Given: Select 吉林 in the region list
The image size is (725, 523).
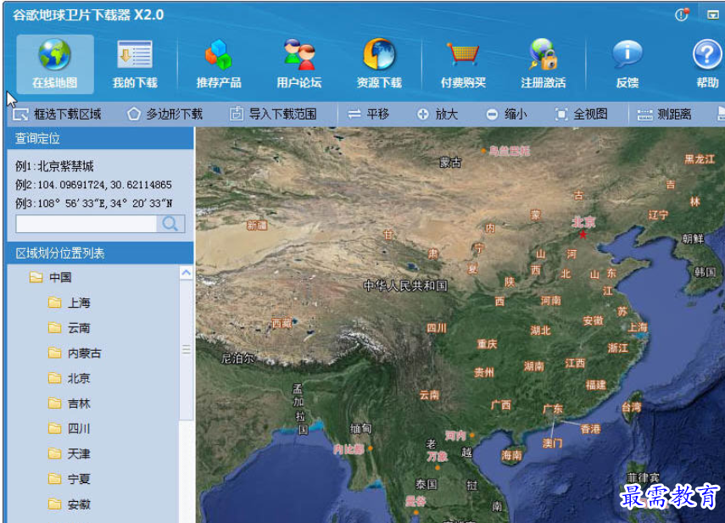Looking at the screenshot, I should (x=79, y=403).
